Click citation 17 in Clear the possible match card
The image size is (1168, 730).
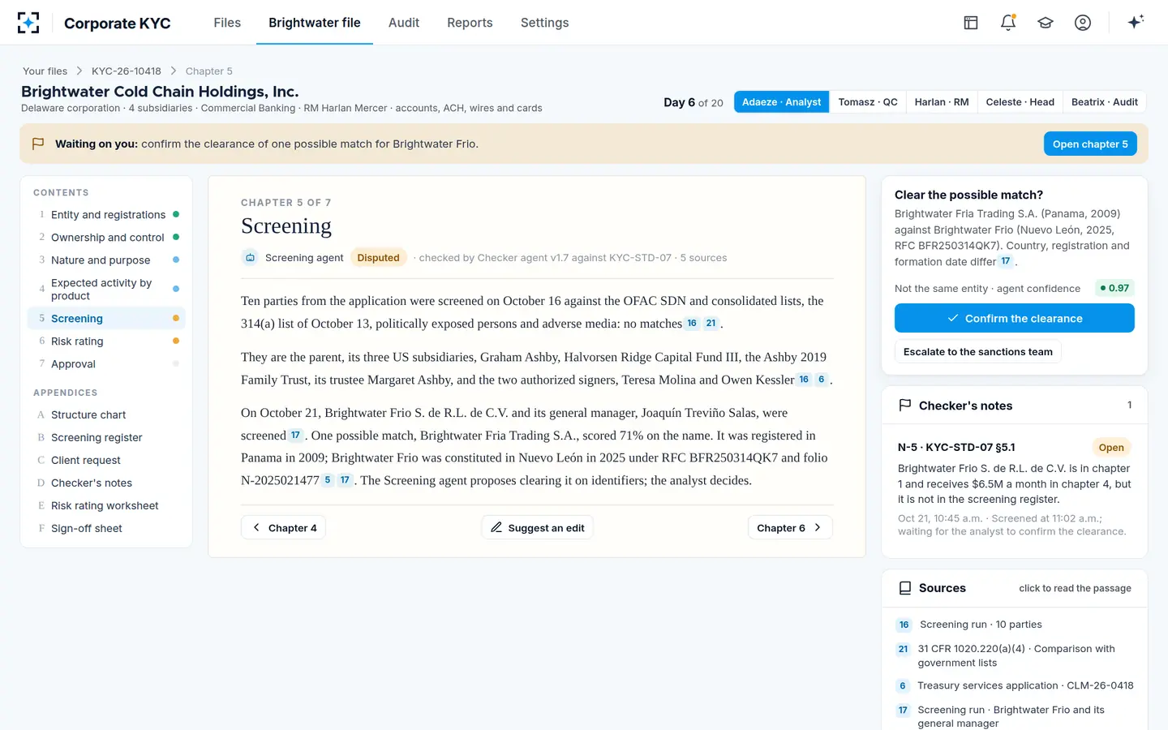pos(1006,261)
